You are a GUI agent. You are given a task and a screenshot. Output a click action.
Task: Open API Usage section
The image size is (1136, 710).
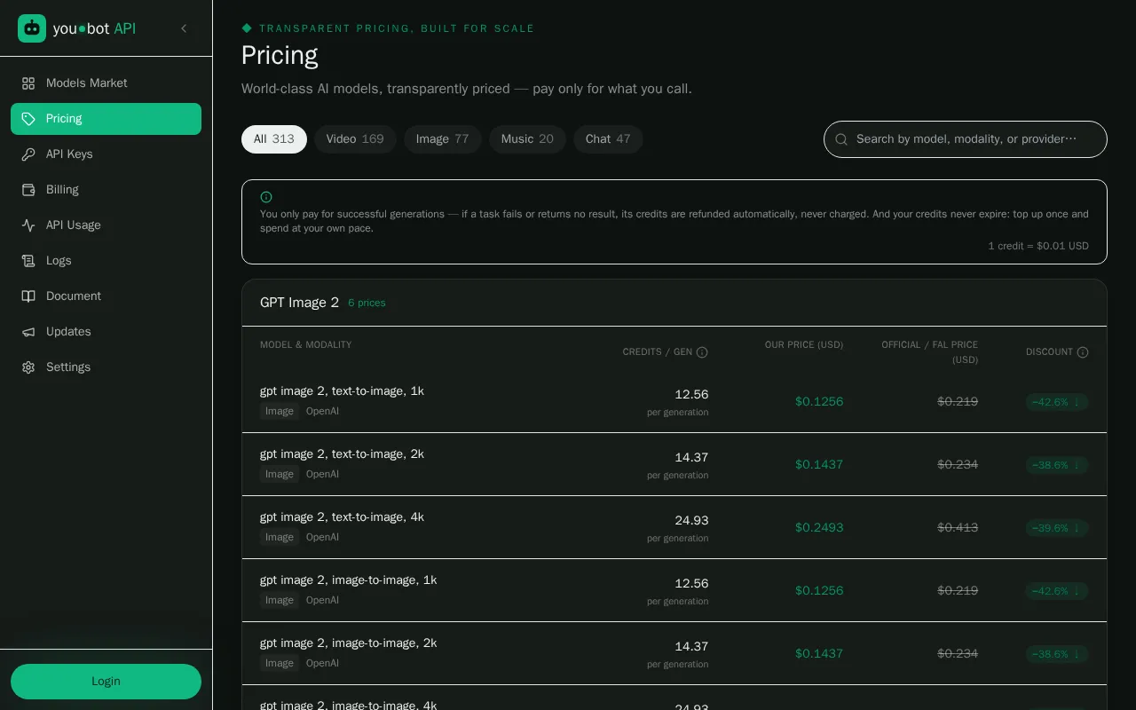[106, 225]
